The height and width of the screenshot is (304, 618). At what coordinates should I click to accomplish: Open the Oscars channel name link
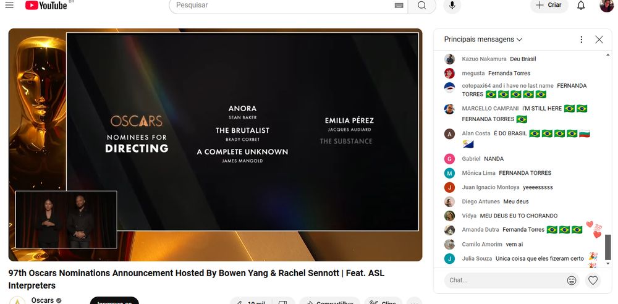(x=42, y=300)
